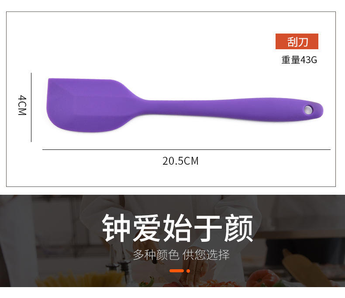This screenshot has height=298, width=345.
Task: Click the wooden spatula in the banner
Action: [x=307, y=267]
